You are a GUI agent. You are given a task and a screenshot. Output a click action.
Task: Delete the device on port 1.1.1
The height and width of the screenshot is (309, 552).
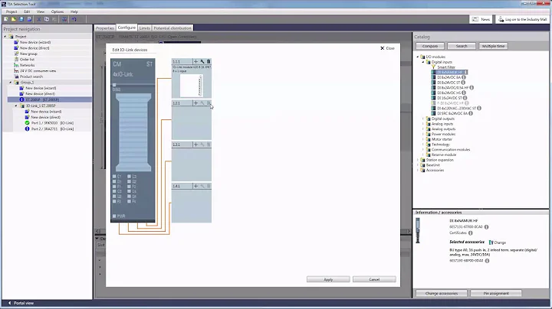(209, 61)
